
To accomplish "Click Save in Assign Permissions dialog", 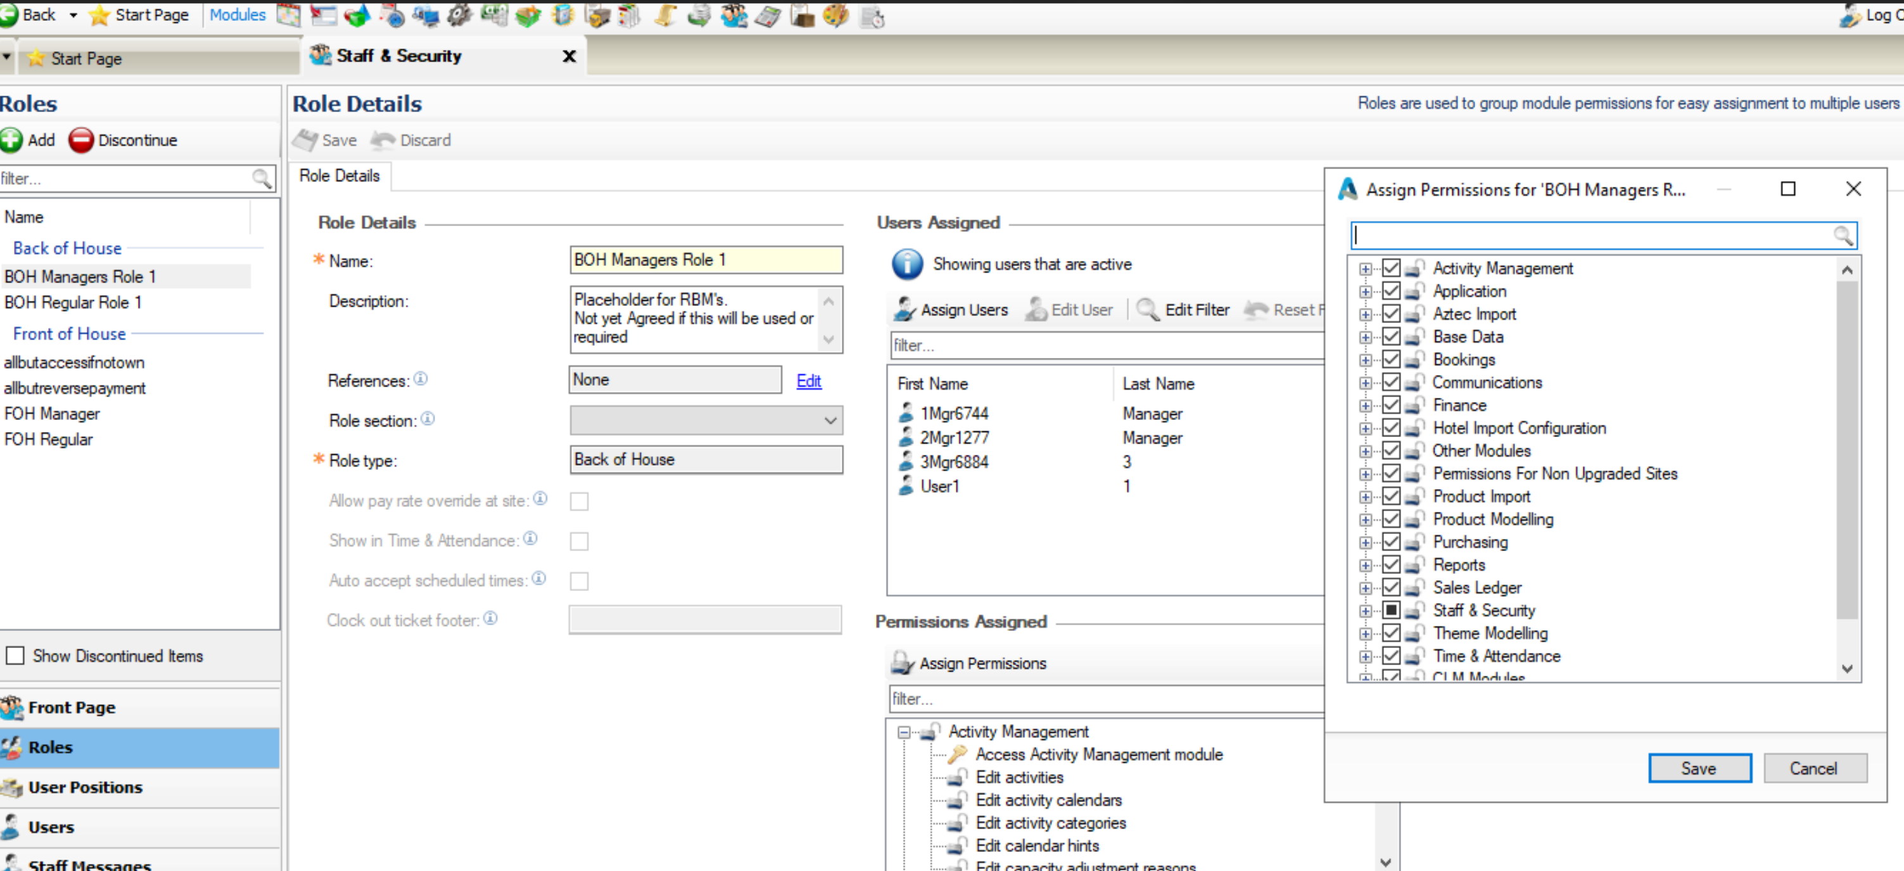I will 1699,768.
